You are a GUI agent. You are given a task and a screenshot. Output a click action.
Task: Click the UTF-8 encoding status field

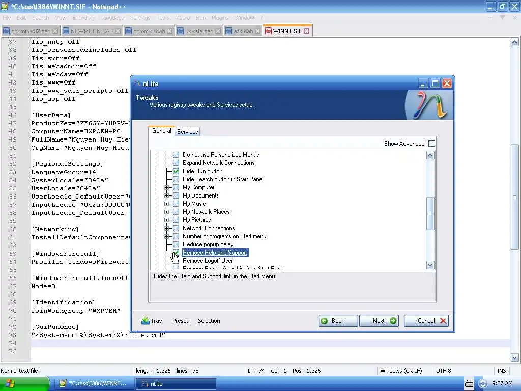[x=444, y=371]
